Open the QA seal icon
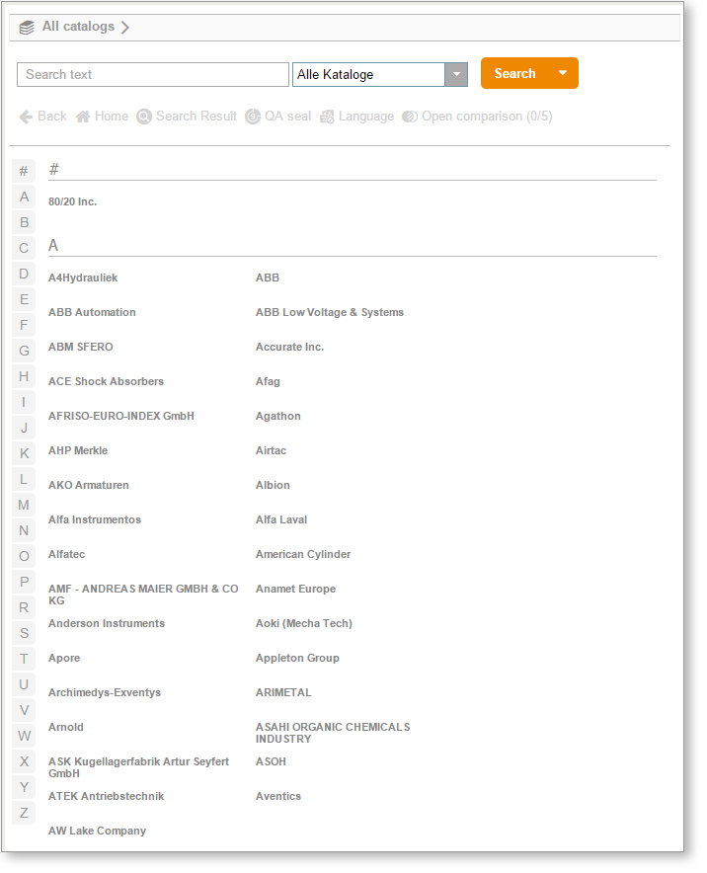The height and width of the screenshot is (873, 707). pyautogui.click(x=253, y=117)
